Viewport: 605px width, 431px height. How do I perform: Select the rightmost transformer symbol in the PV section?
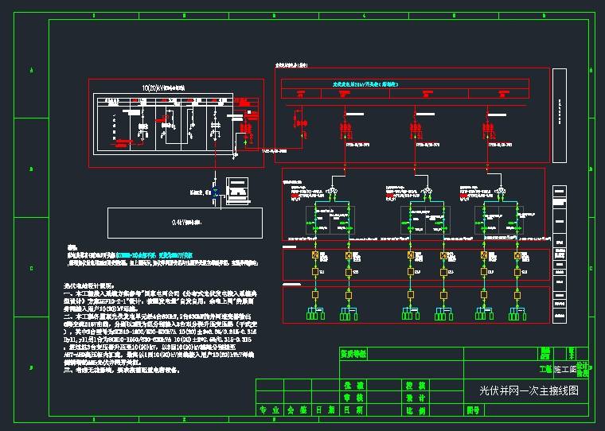coord(499,190)
